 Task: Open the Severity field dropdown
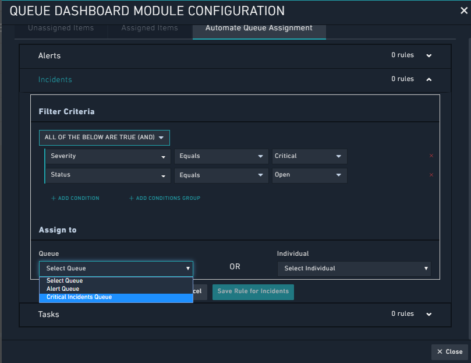click(108, 156)
